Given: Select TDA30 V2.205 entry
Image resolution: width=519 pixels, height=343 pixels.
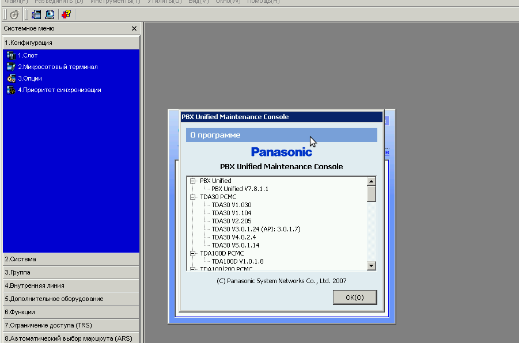Looking at the screenshot, I should pyautogui.click(x=232, y=221).
